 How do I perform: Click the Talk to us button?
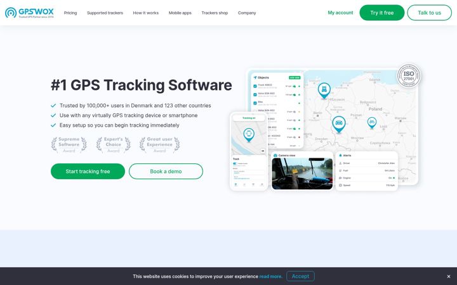(x=429, y=13)
